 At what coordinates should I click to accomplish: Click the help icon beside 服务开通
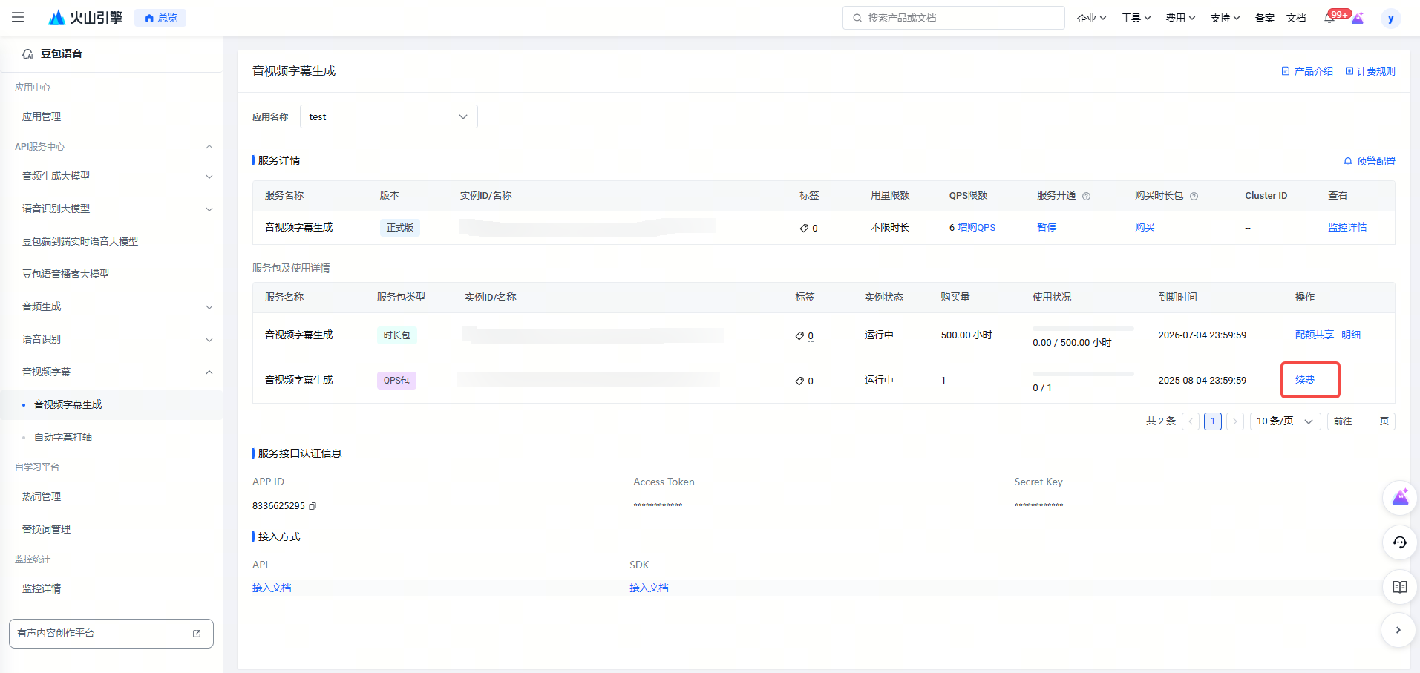tap(1086, 196)
